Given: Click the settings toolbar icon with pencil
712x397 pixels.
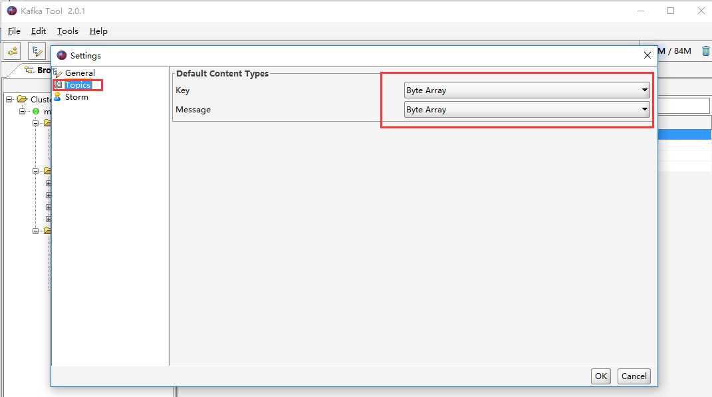Looking at the screenshot, I should (37, 51).
